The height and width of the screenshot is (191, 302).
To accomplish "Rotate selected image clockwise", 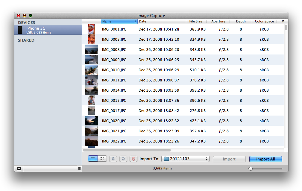I will 113,159.
